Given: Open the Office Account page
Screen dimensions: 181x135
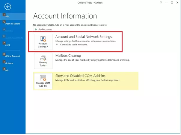Looking at the screenshot, I should [13, 56].
